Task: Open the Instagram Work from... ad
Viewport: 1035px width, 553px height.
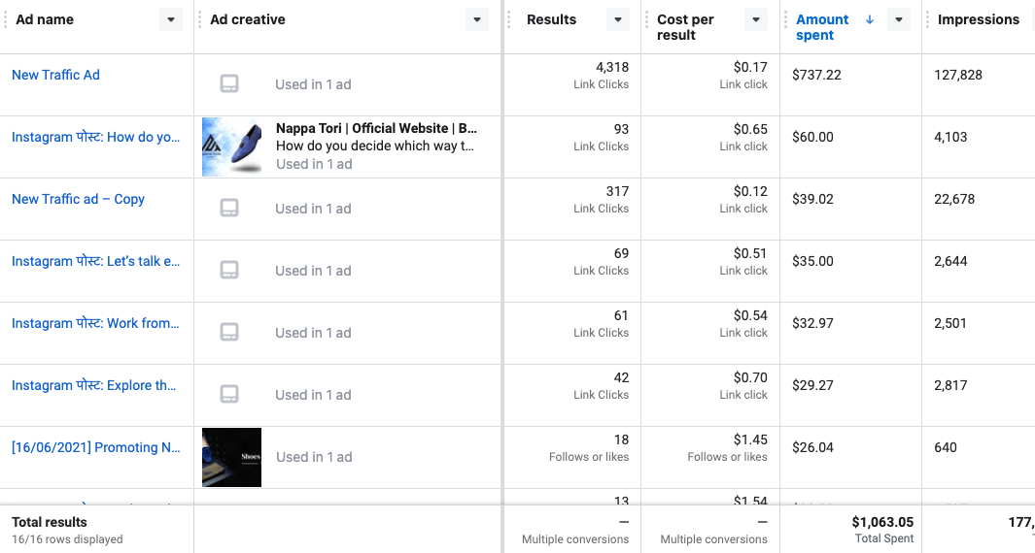Action: click(95, 323)
